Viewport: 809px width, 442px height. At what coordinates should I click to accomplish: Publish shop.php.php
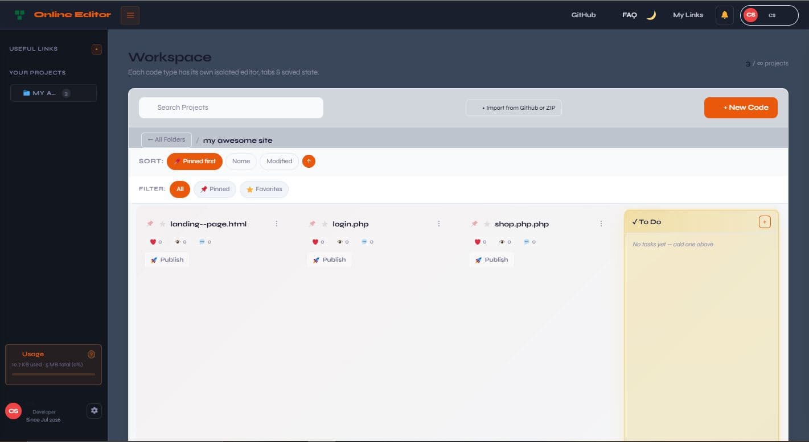(x=491, y=259)
